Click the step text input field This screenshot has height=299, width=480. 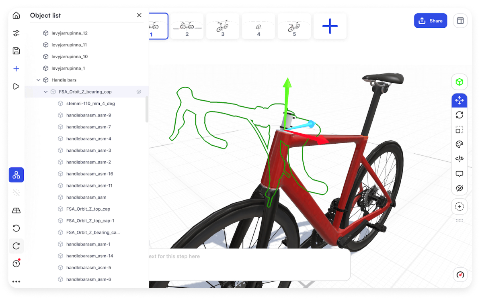click(250, 264)
